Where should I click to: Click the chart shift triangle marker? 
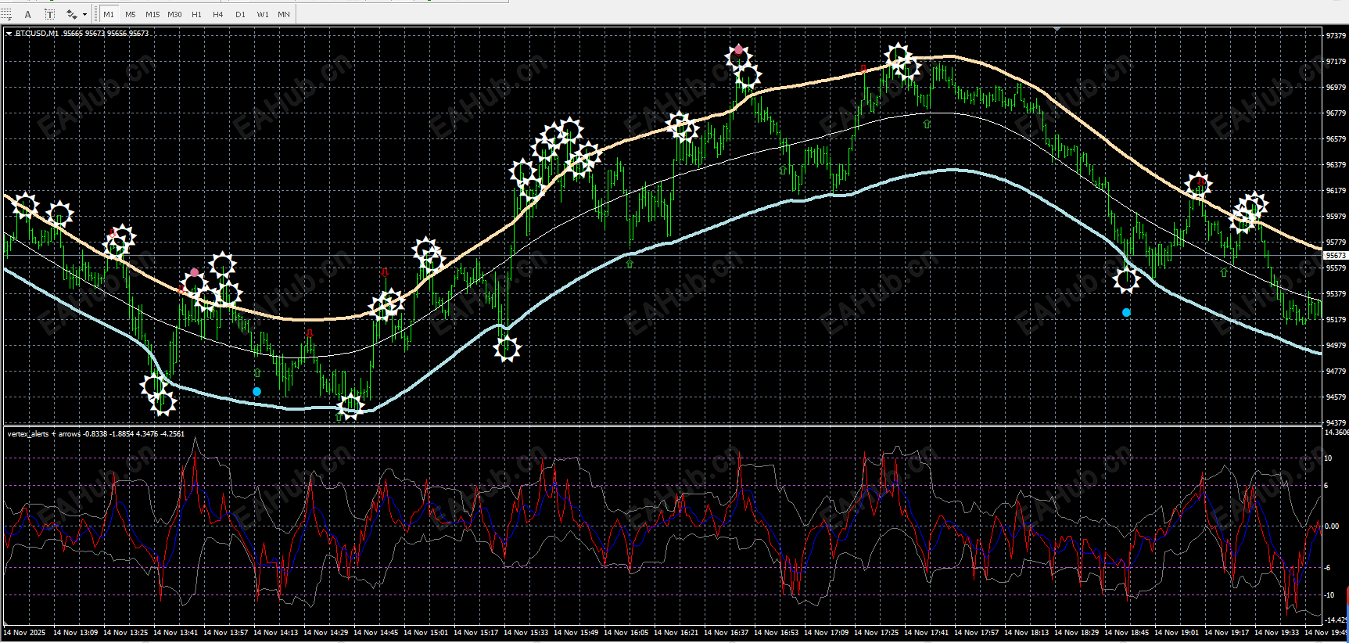coord(1057,30)
